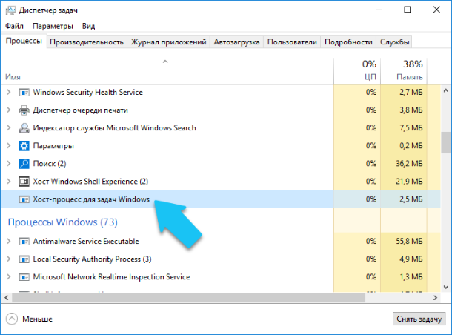Image resolution: width=452 pixels, height=335 pixels.
Task: Sort by the Имя column header
Action: click(167, 71)
